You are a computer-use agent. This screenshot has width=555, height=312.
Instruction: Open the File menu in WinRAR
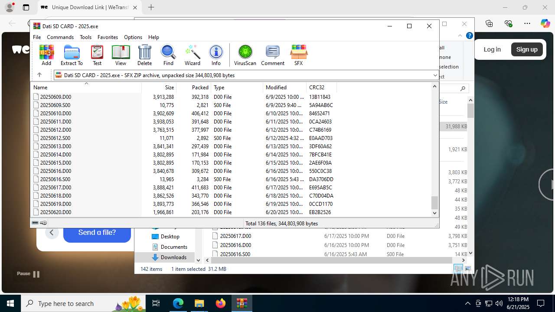click(x=37, y=37)
